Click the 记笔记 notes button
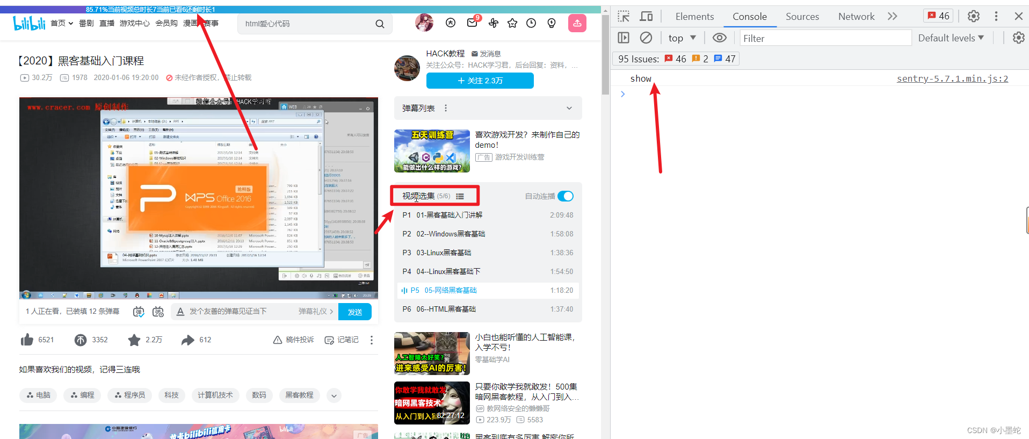Image resolution: width=1029 pixels, height=439 pixels. click(342, 340)
